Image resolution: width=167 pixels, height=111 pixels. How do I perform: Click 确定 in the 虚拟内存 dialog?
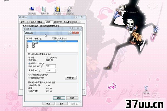click(x=59, y=98)
